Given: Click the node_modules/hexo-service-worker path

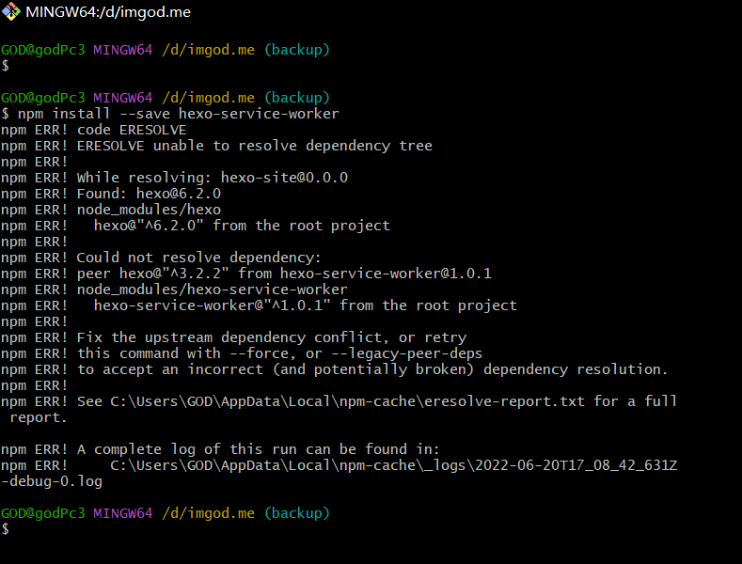Looking at the screenshot, I should 212,290.
